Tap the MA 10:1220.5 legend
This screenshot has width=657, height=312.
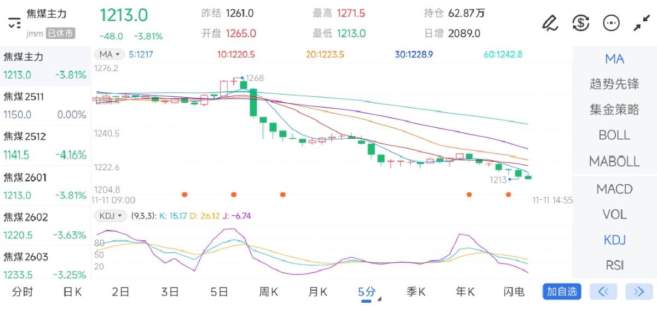(x=236, y=54)
